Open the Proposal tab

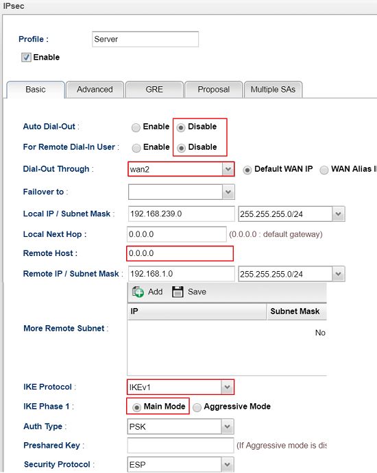pos(214,90)
